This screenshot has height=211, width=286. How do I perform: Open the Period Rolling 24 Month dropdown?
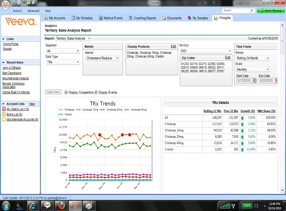pyautogui.click(x=253, y=58)
